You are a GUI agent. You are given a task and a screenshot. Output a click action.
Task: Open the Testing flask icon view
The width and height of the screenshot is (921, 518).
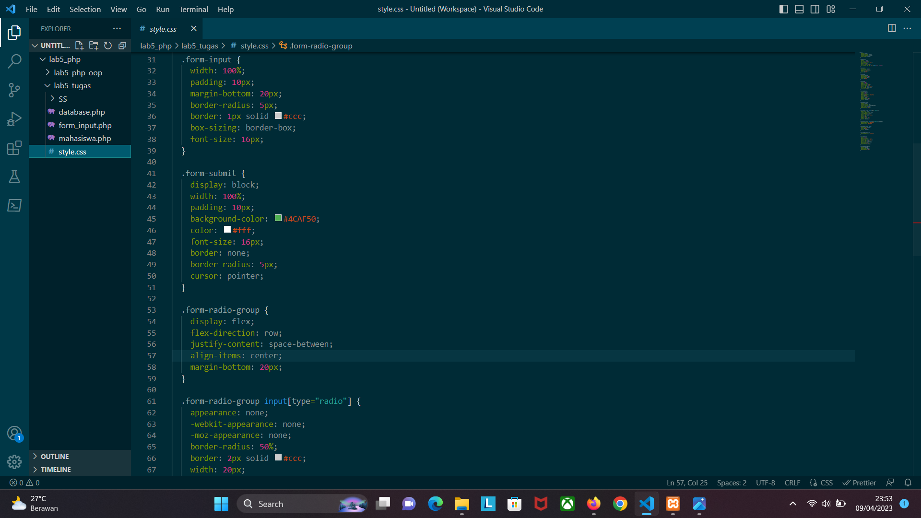click(14, 177)
